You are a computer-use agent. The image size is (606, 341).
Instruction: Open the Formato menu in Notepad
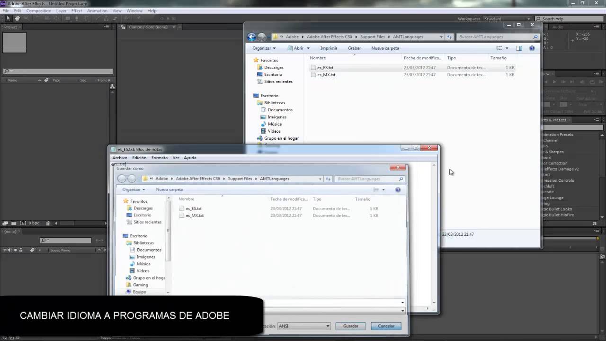160,158
